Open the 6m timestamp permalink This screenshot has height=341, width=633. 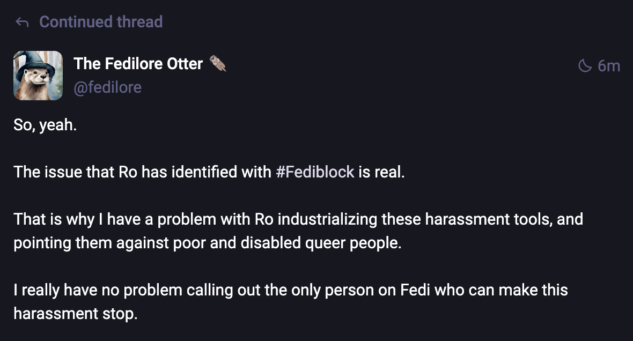[x=608, y=66]
